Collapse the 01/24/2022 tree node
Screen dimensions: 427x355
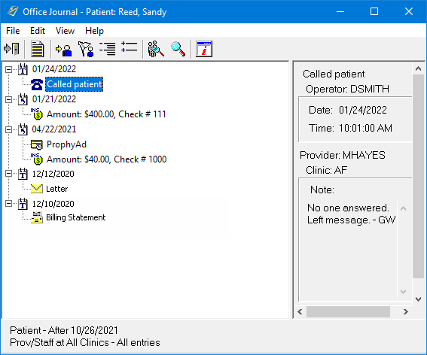(9, 70)
